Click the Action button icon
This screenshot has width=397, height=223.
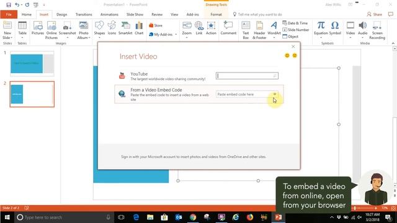click(211, 28)
